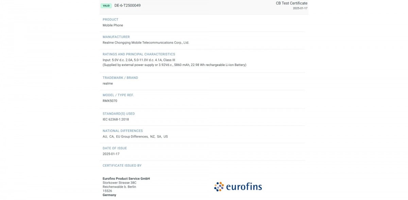The image size is (408, 200).
Task: Click the MANUFACTURER section label
Action: coord(116,37)
